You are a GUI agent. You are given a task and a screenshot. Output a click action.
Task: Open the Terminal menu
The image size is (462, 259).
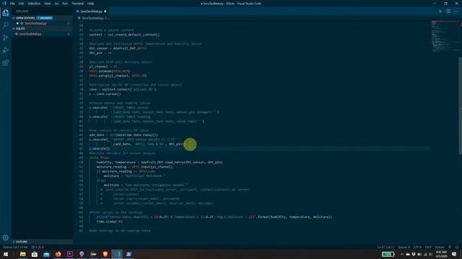pyautogui.click(x=77, y=4)
